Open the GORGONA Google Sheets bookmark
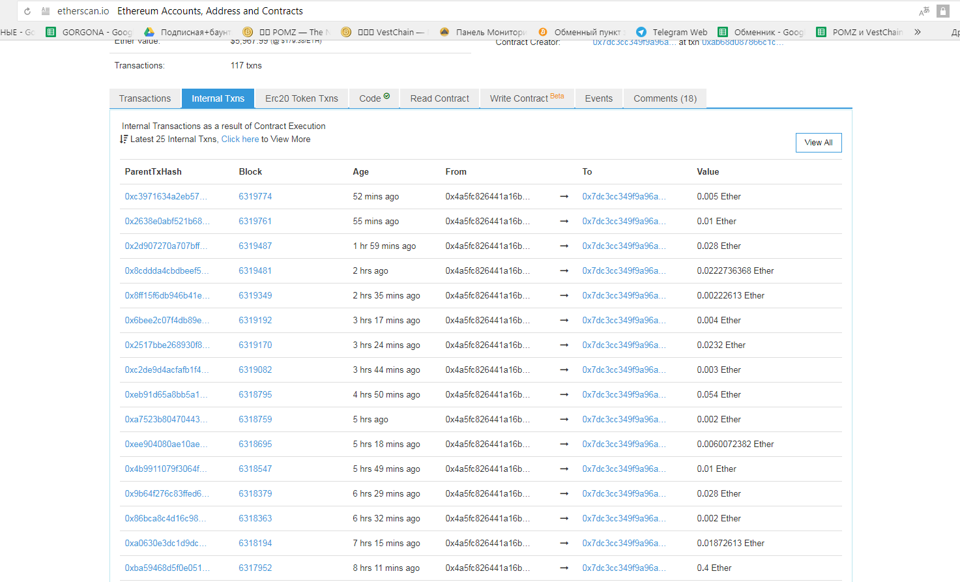This screenshot has height=582, width=960. click(89, 32)
